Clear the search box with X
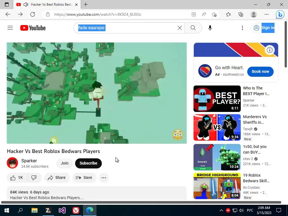Viewport: 288px width, 216px height. (180, 28)
